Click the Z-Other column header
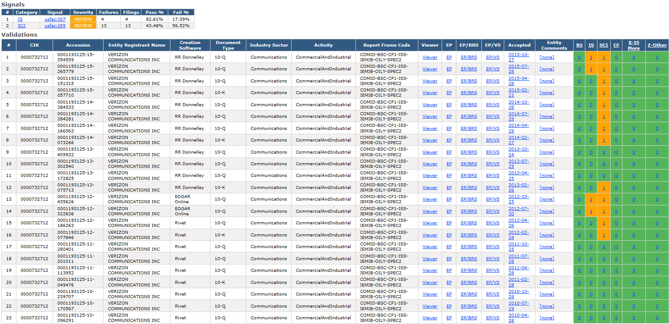 [657, 45]
